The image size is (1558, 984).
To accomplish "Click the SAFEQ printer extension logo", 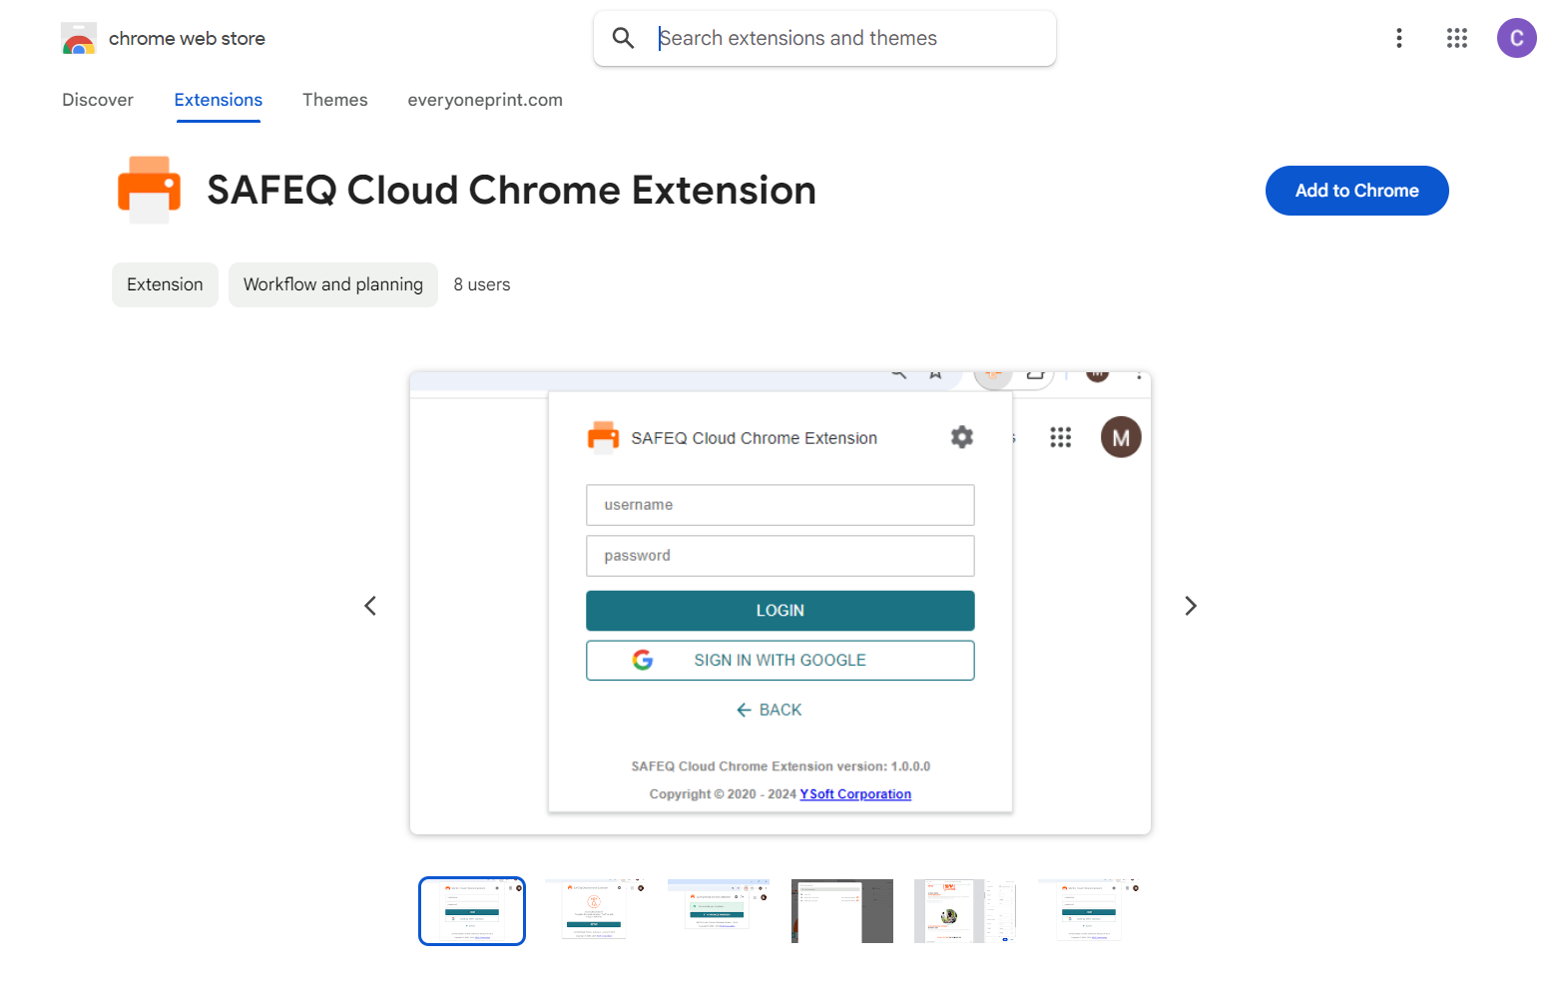I will 149,190.
